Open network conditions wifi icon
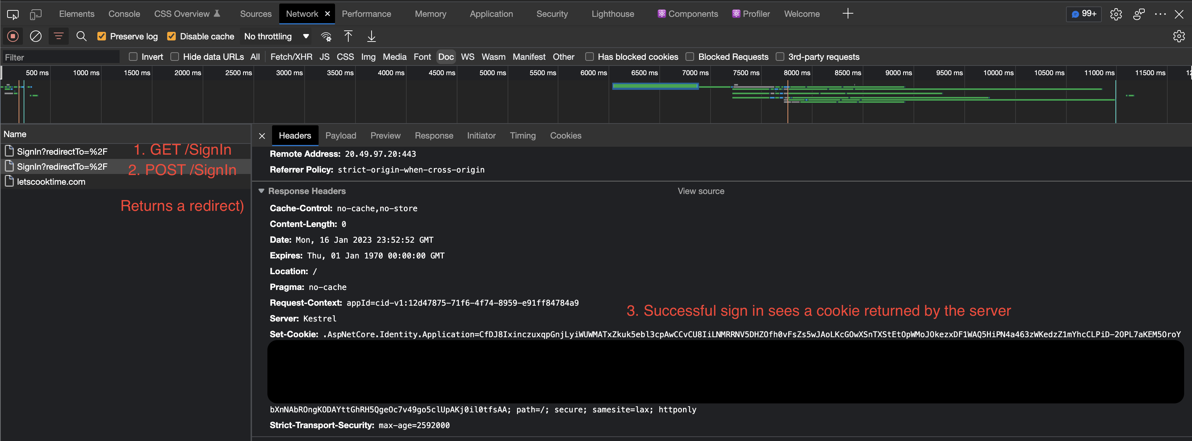1192x441 pixels. pos(326,37)
